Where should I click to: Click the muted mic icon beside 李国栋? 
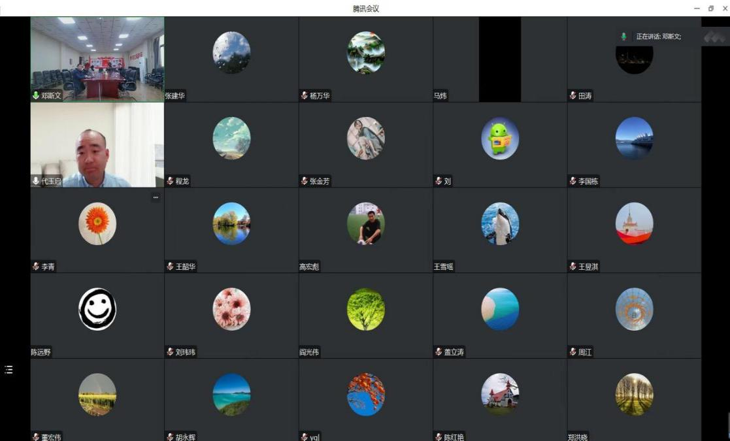point(572,181)
